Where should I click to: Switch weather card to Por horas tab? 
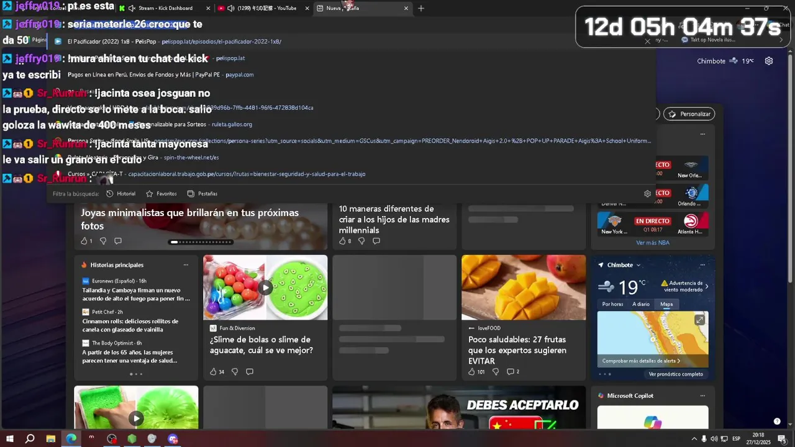[612, 304]
